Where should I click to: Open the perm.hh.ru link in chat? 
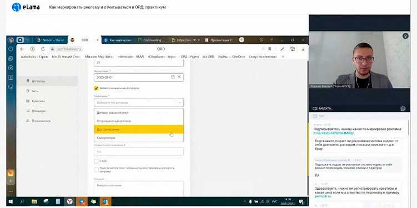point(323,196)
